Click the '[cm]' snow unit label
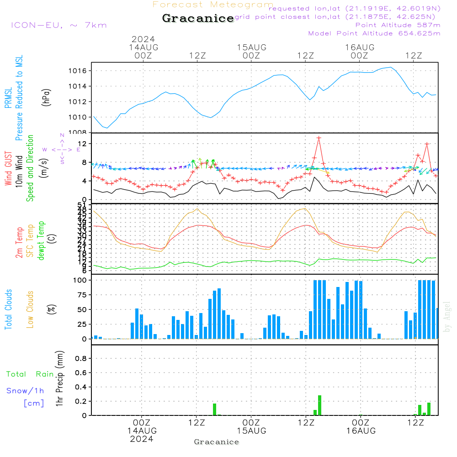 click(34, 404)
